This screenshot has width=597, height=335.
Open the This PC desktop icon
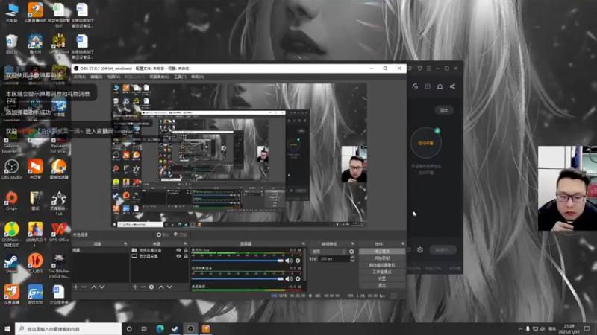point(11,12)
